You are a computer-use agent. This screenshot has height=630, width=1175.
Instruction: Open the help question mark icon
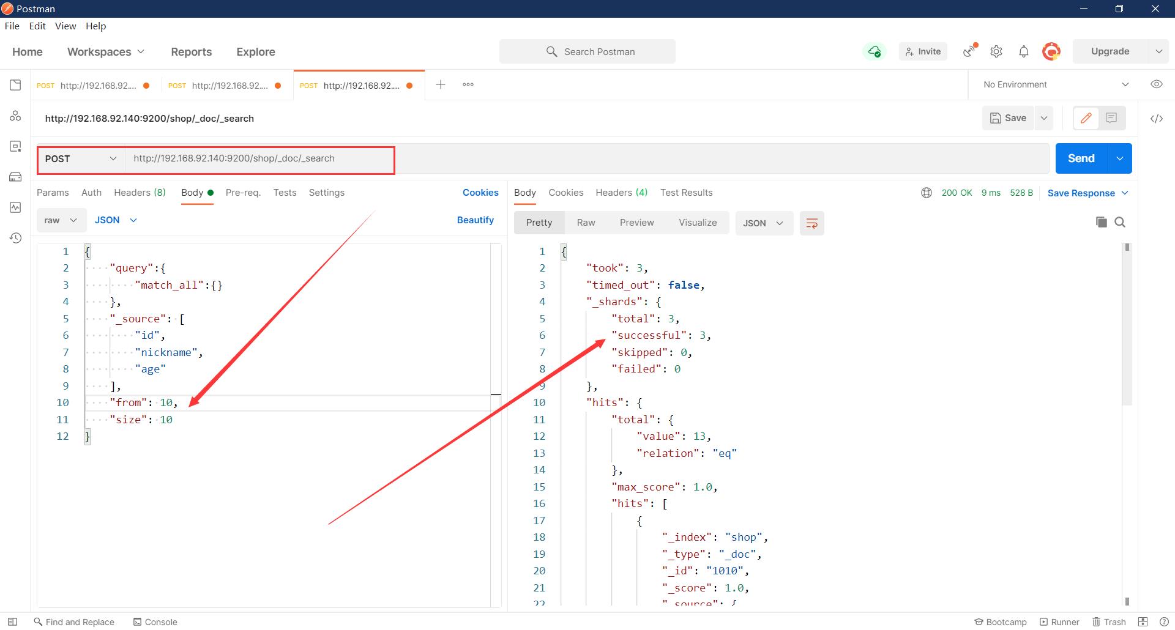point(1165,622)
